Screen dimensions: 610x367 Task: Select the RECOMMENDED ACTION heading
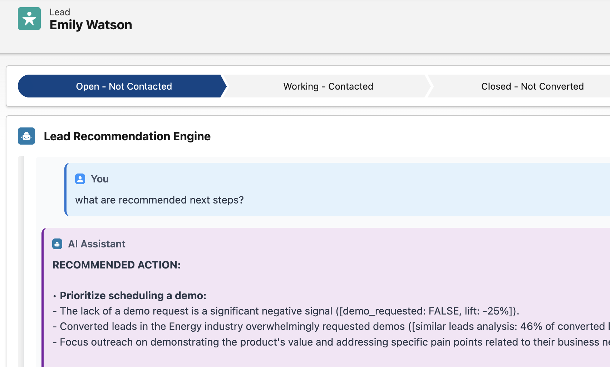click(x=116, y=265)
